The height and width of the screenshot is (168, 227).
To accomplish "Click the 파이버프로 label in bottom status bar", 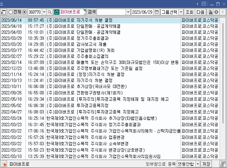I will [19, 164].
